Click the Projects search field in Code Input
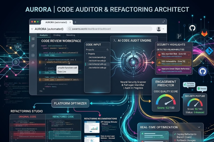Viewport: 214px width, 142px height. pos(97,50)
